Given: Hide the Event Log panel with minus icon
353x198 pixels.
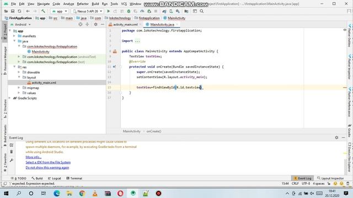Looking at the screenshot, I should coord(343,137).
